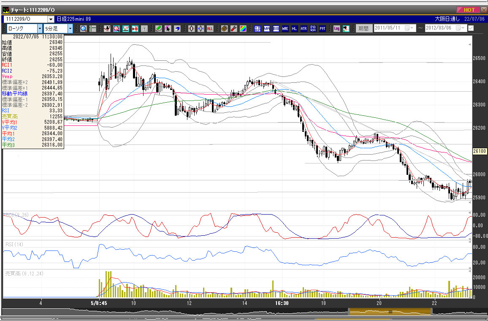
Task: Toggle the checkbox beside the end date
Action: 471,28
